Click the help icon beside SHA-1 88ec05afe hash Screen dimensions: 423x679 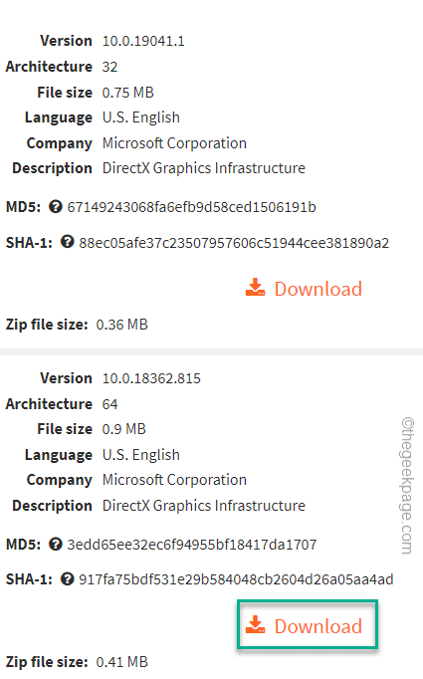click(67, 242)
